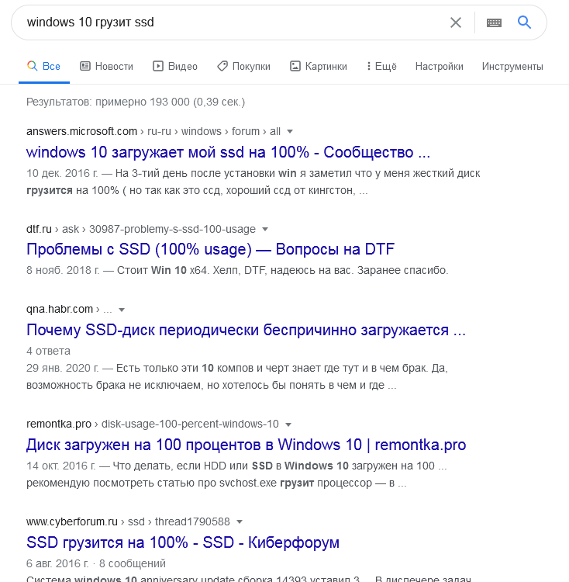Viewport: 569px width, 582px height.
Task: Click the play icon beside Видео
Action: coord(158,66)
